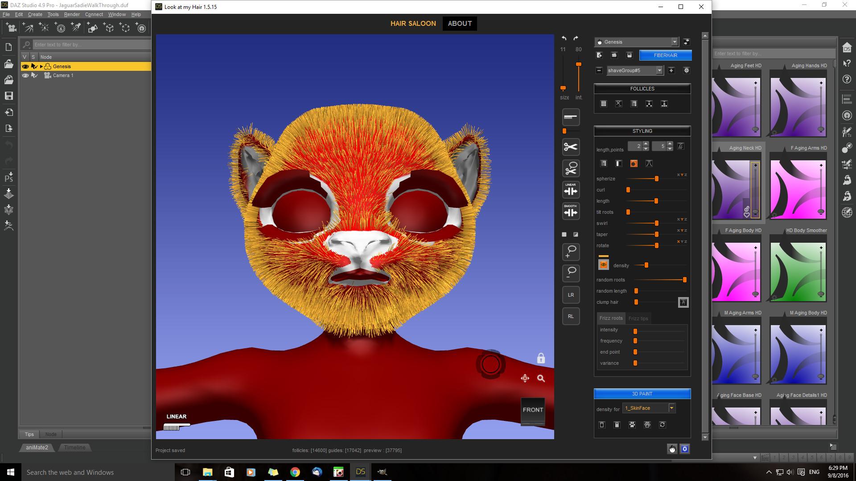This screenshot has height=481, width=856.
Task: Switch to the Frizz tips tab
Action: [x=638, y=318]
